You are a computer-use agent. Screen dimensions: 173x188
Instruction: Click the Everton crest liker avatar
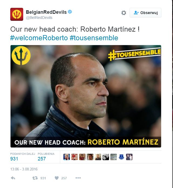121,157
